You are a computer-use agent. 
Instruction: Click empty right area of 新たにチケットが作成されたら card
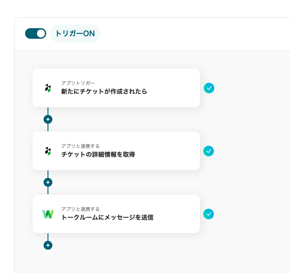(176, 88)
